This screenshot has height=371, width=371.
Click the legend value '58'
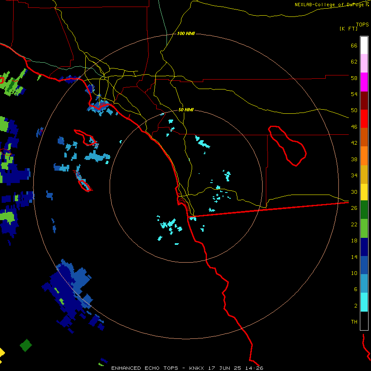click(354, 78)
